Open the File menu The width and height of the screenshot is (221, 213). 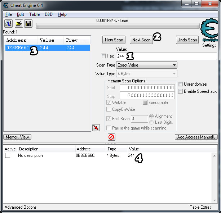pyautogui.click(x=9, y=14)
